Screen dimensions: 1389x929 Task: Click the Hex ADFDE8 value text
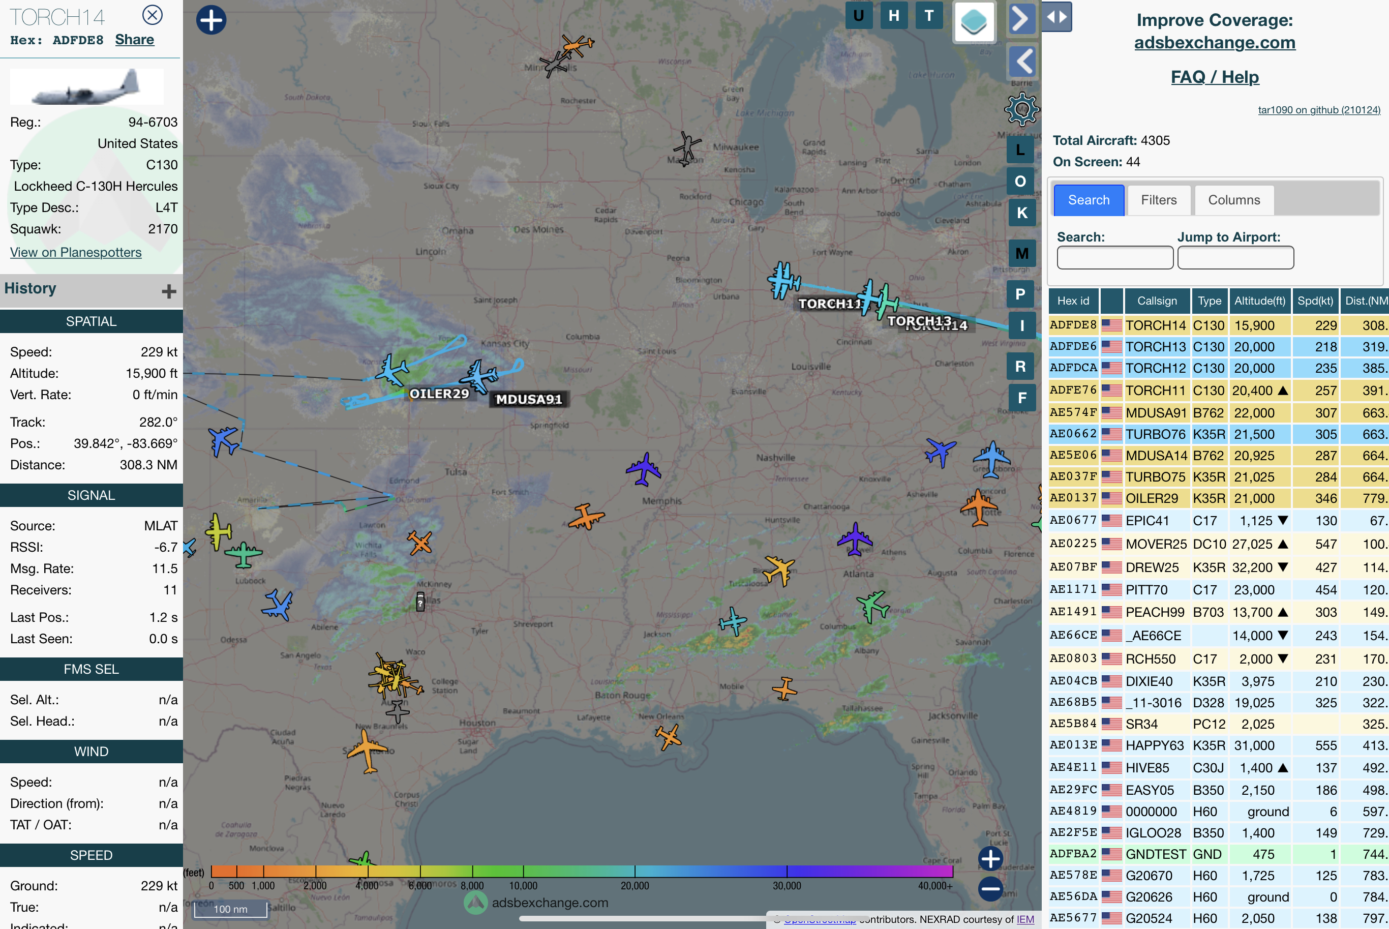(78, 40)
